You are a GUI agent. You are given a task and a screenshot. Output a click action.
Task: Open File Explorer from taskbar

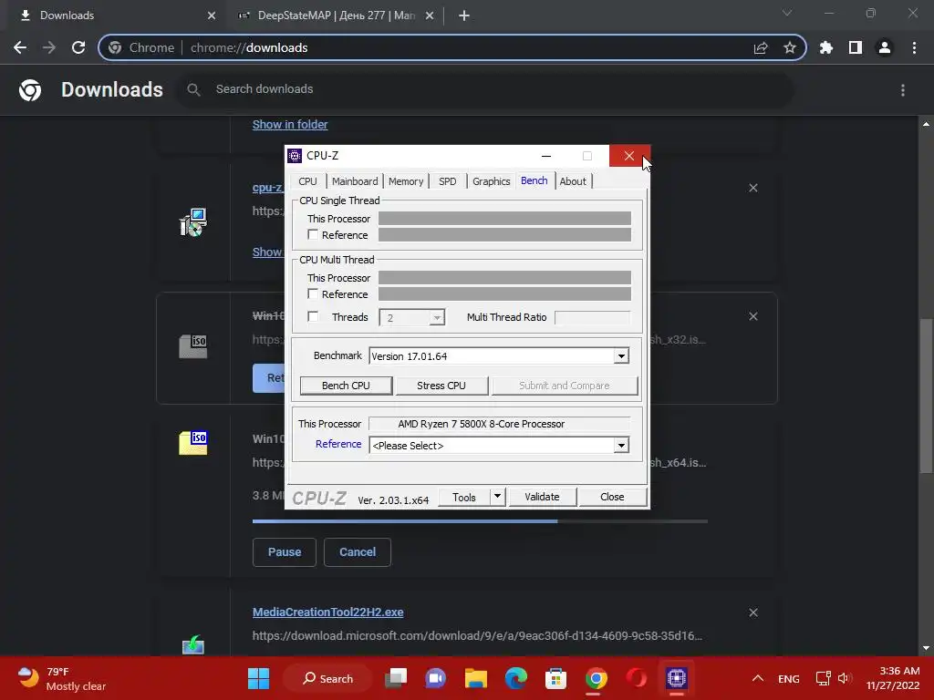tap(476, 678)
